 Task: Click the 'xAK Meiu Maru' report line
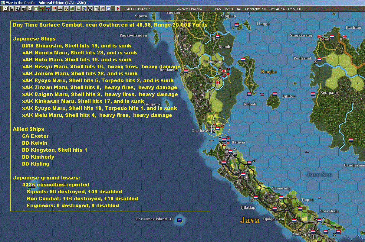coord(97,115)
